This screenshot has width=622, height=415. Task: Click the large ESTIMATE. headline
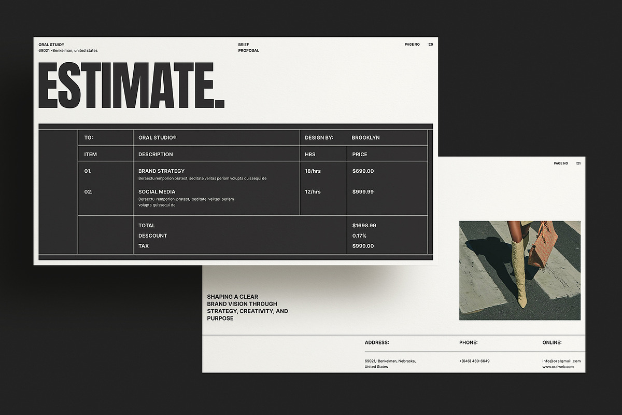pyautogui.click(x=132, y=86)
